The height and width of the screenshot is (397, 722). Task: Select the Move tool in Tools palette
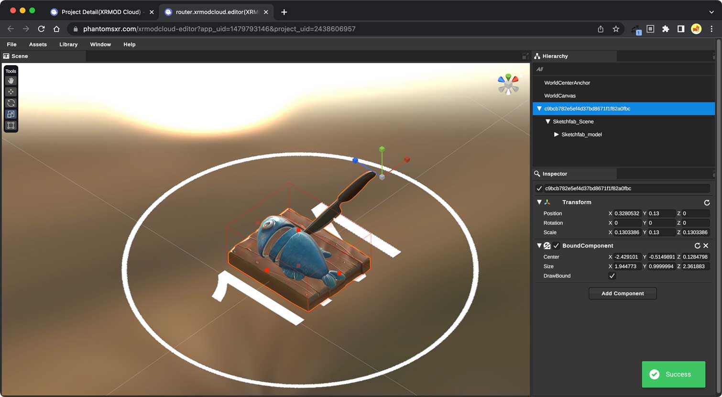click(11, 92)
